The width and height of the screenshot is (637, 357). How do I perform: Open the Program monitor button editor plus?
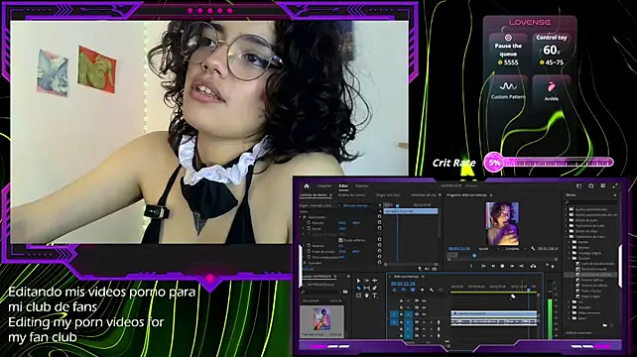(553, 266)
